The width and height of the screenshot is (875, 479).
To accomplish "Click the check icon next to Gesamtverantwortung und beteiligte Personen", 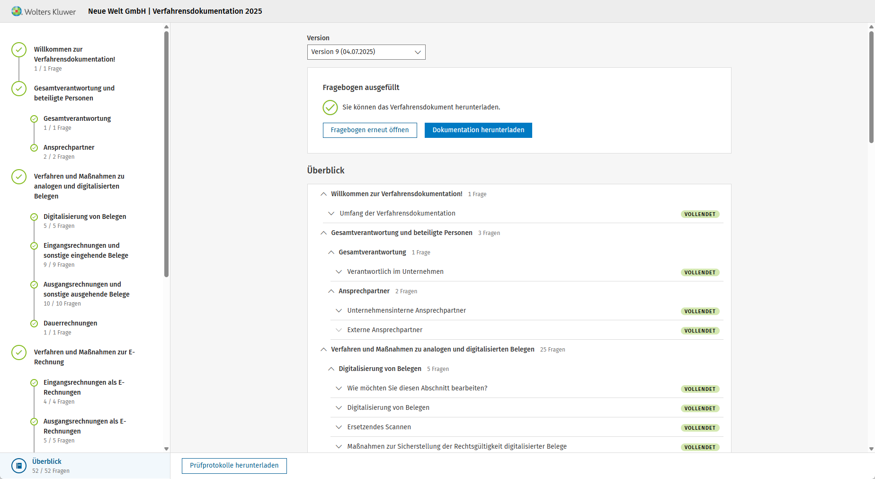I will pos(19,89).
